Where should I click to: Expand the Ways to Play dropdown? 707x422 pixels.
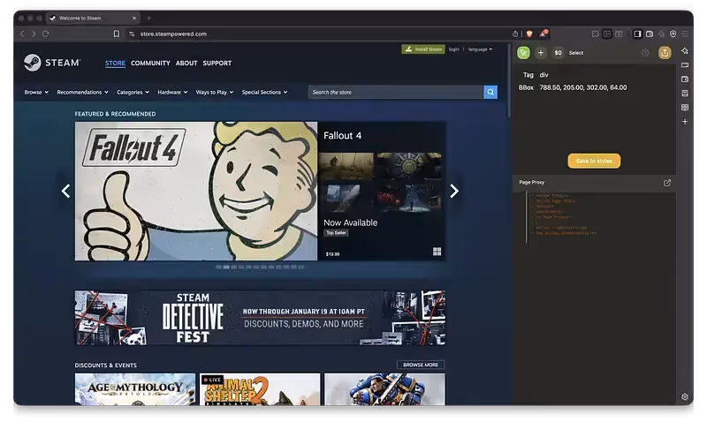coord(214,93)
